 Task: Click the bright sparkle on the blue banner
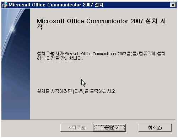coord(13,30)
